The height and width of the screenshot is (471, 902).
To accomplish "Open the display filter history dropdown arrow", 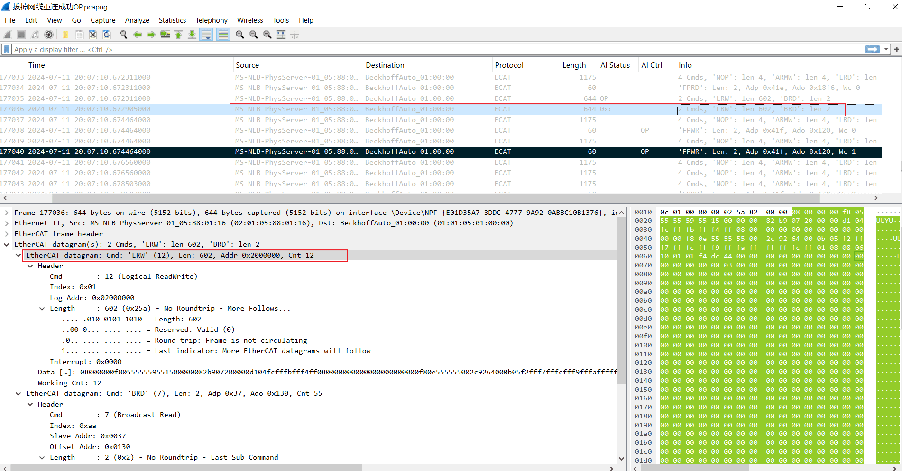I will point(886,49).
